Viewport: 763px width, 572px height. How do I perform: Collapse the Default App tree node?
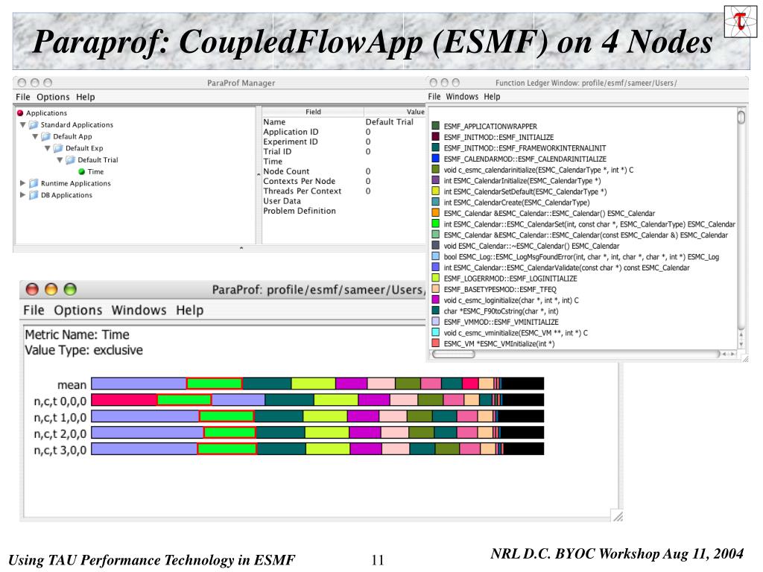click(34, 136)
